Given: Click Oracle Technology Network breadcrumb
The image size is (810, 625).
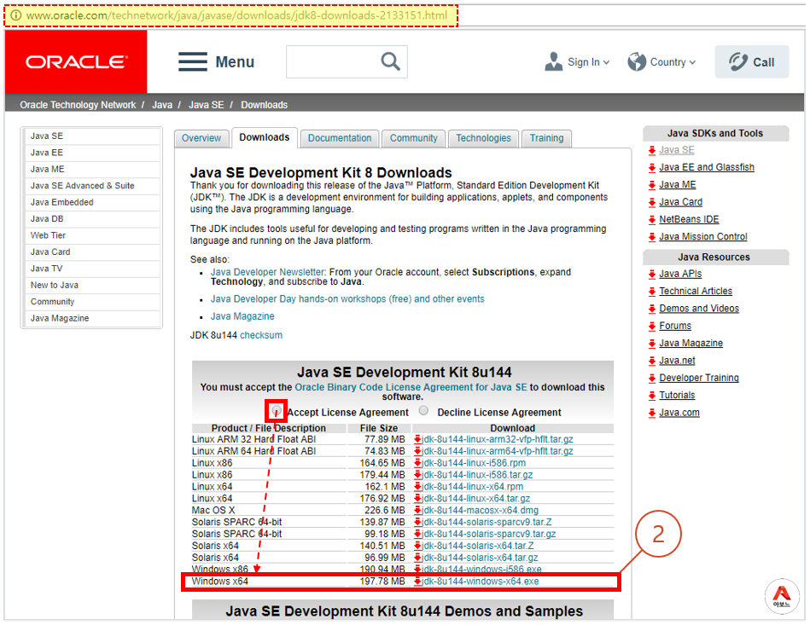Looking at the screenshot, I should click(x=78, y=105).
